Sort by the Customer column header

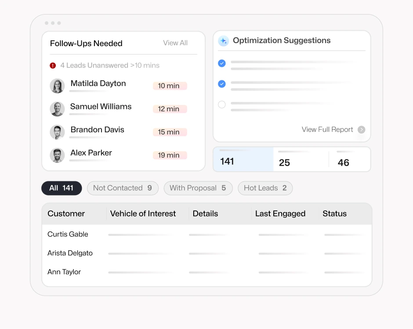[66, 213]
